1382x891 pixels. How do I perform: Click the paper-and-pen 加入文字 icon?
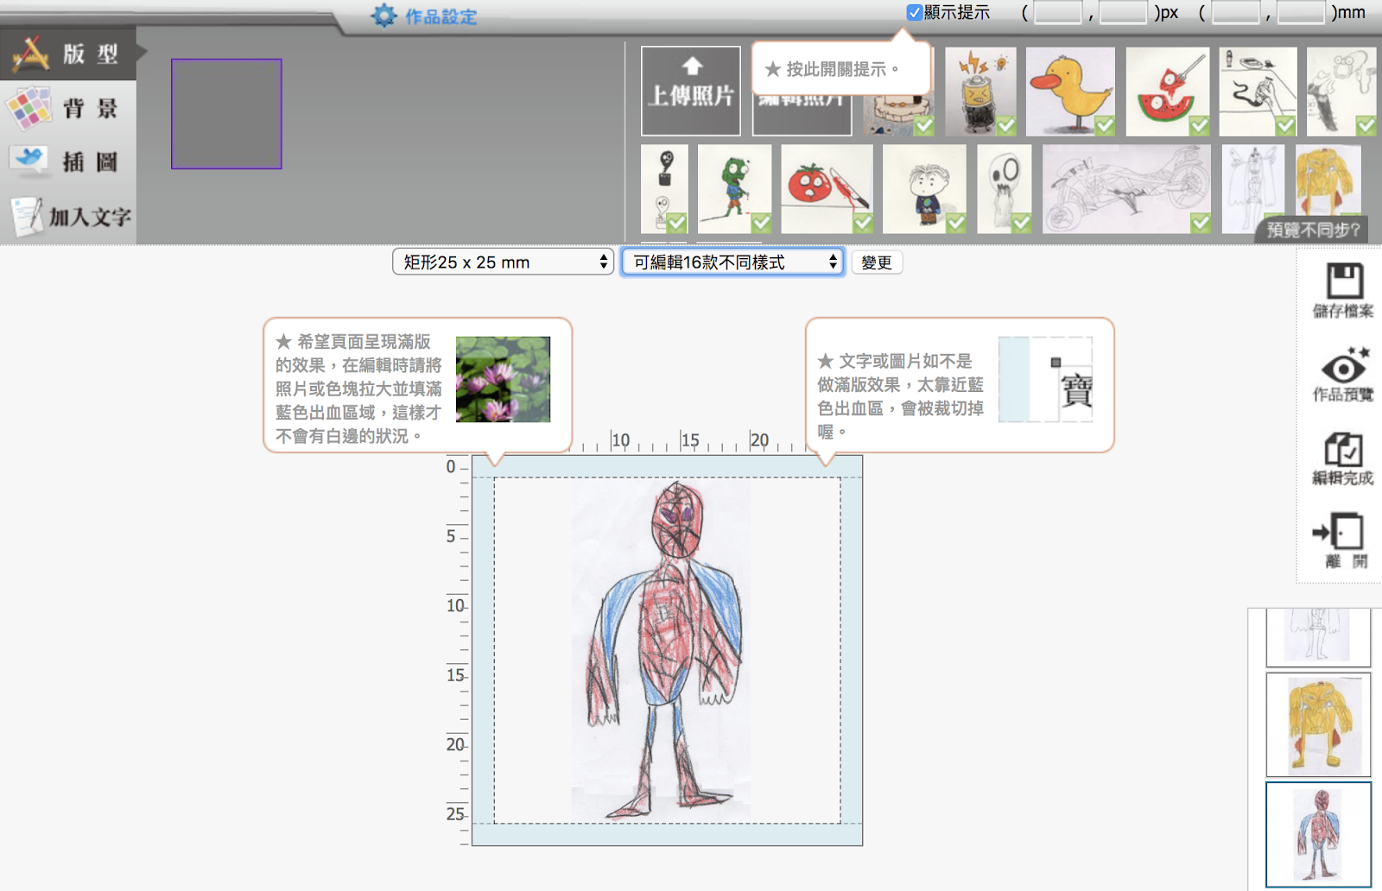(28, 216)
